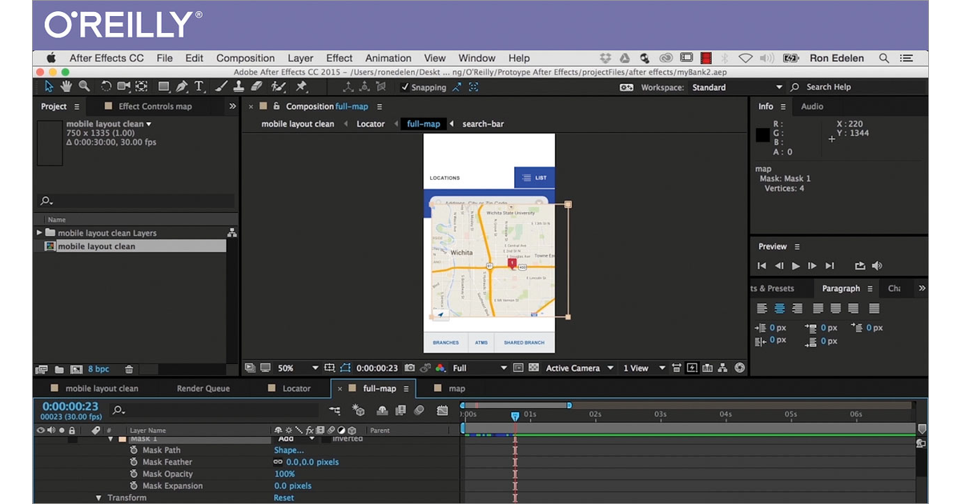The height and width of the screenshot is (504, 961).
Task: Open the flowchart icon in composition viewer
Action: point(723,368)
